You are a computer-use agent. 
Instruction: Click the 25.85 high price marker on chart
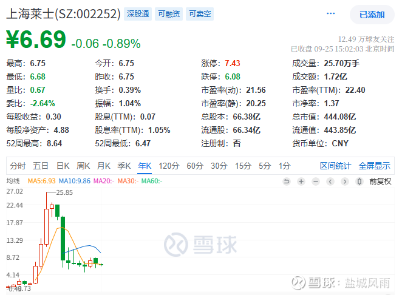tap(64, 192)
